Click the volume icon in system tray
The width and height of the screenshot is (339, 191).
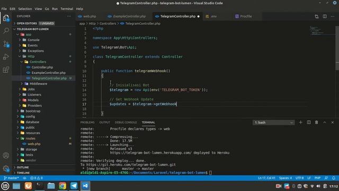pyautogui.click(x=318, y=186)
